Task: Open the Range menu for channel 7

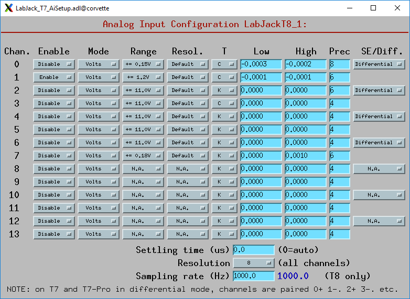Action: [x=143, y=156]
